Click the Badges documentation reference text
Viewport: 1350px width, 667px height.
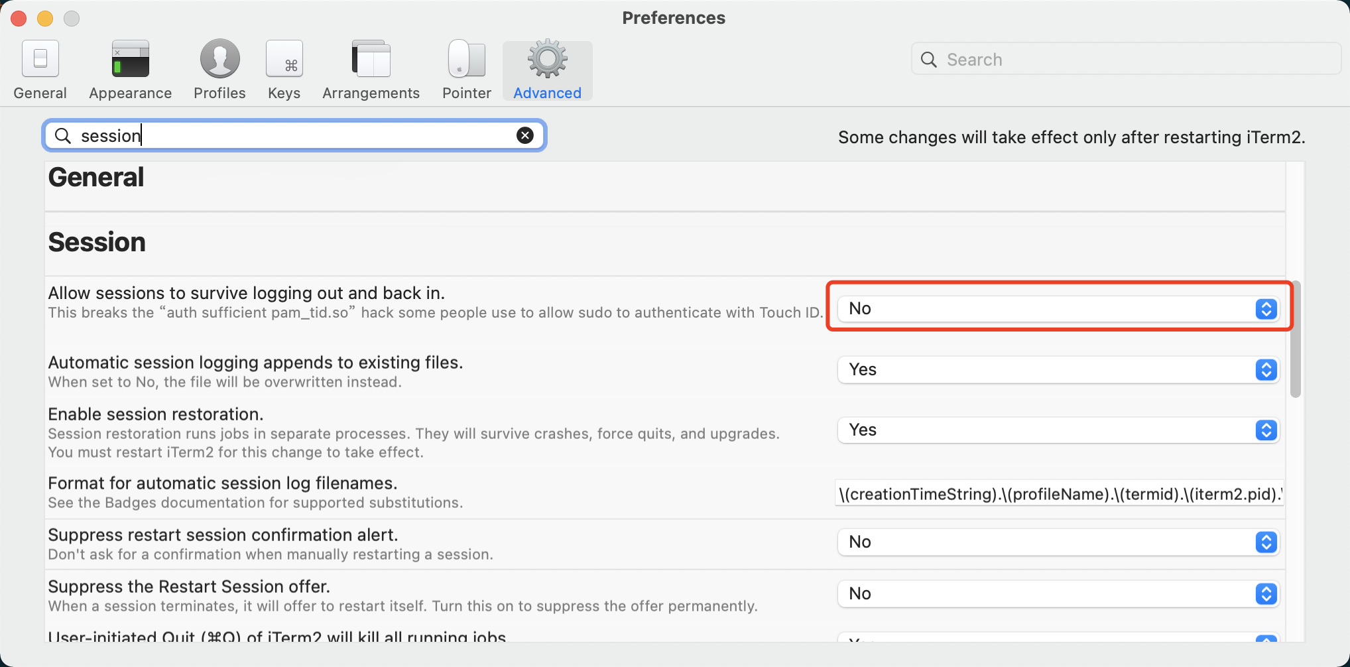click(255, 503)
